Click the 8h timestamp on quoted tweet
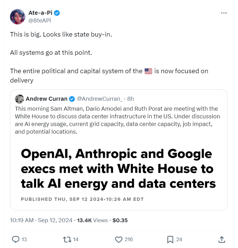This screenshot has width=238, height=248. click(131, 99)
